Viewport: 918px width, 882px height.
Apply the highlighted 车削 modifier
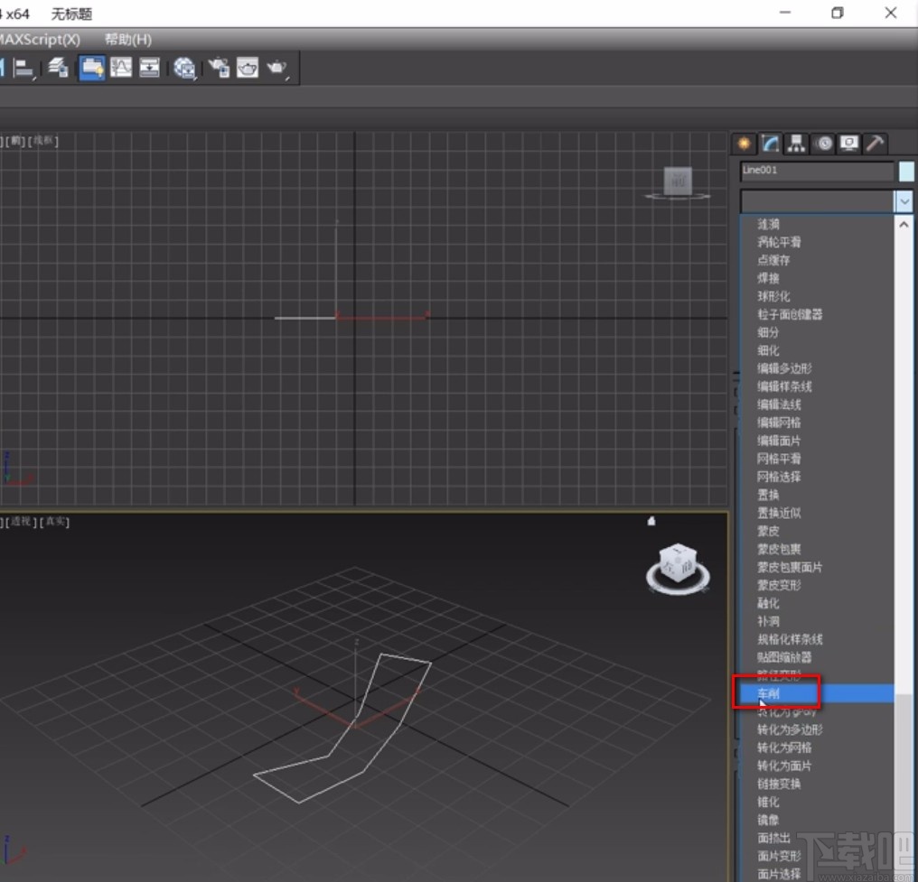775,693
